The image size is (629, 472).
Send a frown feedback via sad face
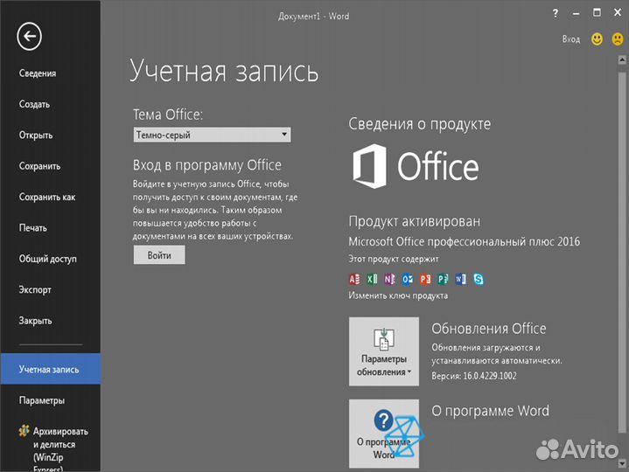pyautogui.click(x=618, y=38)
